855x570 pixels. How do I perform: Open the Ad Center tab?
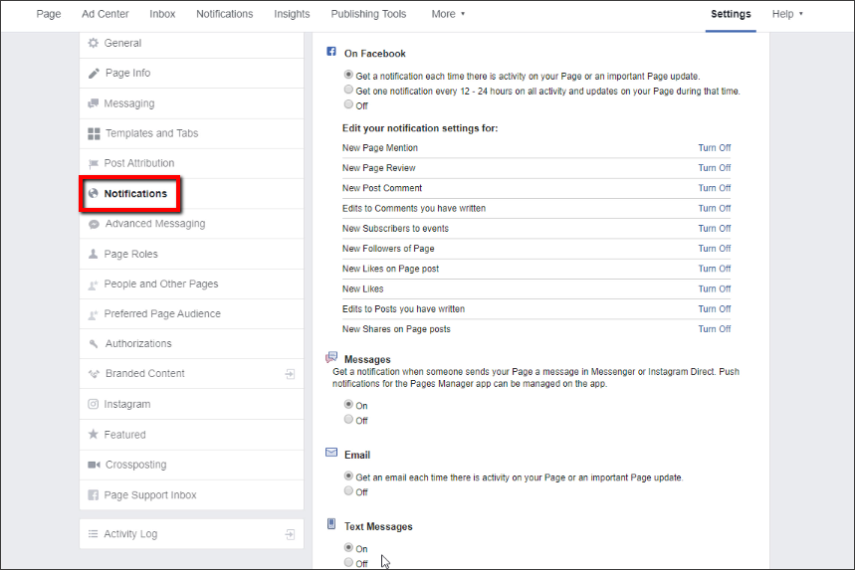coord(106,14)
